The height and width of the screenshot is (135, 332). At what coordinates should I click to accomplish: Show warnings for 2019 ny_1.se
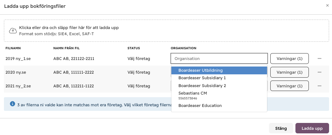tap(290, 59)
